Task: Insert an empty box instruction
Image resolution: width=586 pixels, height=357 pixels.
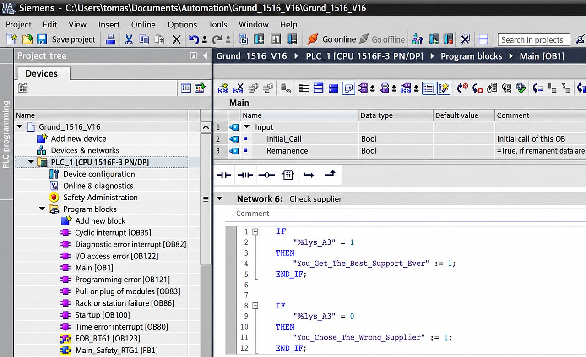Action: click(x=288, y=175)
